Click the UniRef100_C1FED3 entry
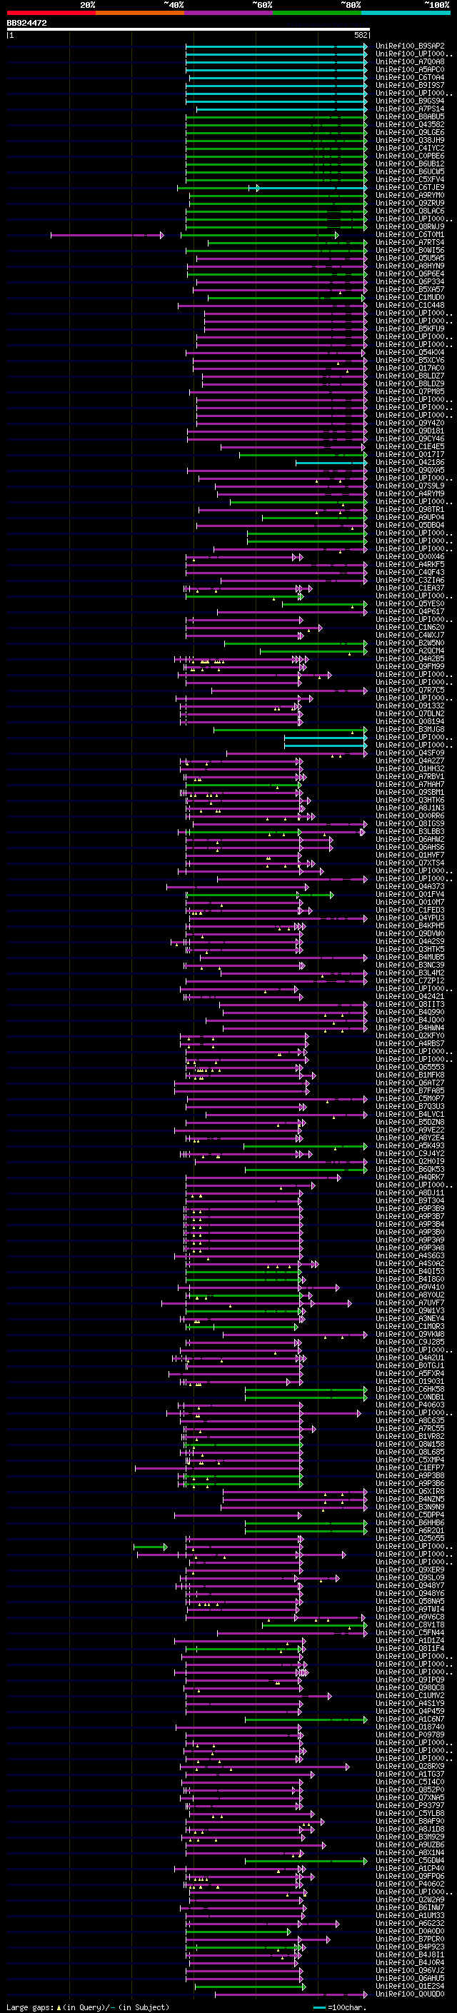Image resolution: width=457 pixels, height=2013 pixels. (410, 910)
